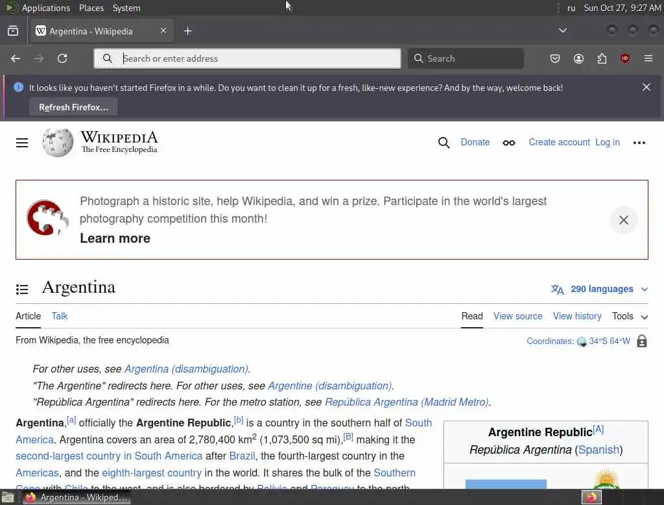Click footnote [a] after Argentina
The height and width of the screenshot is (505, 664).
71,420
